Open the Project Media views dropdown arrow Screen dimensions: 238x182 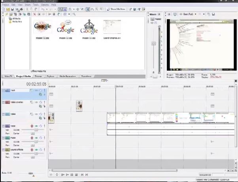[69, 14]
